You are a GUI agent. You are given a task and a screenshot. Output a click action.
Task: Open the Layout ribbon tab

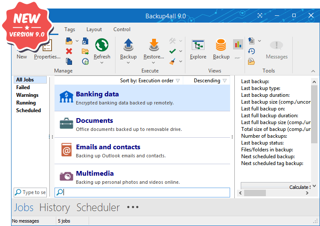94,29
